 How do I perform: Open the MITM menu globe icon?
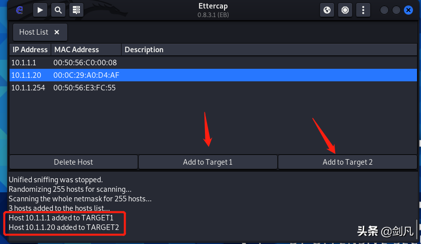click(327, 10)
